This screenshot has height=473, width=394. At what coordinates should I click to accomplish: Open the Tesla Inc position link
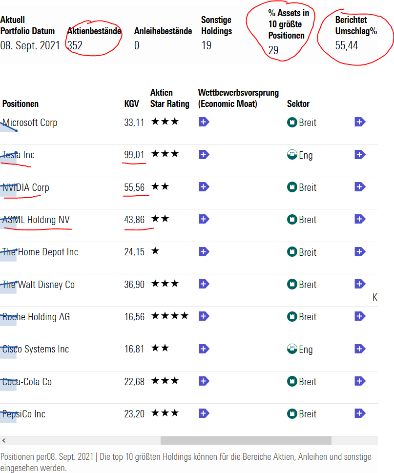[18, 155]
